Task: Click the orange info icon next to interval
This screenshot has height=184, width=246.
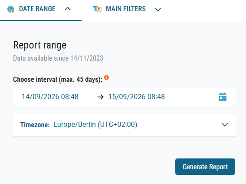Action: (x=106, y=77)
